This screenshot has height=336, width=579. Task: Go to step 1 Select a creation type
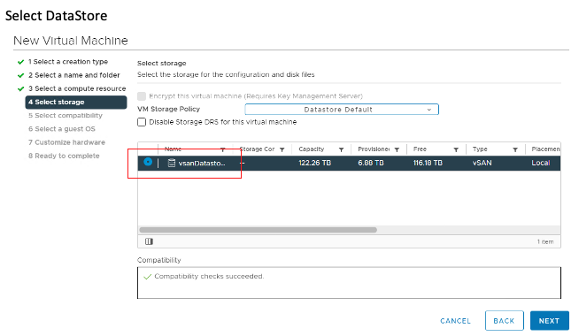point(68,62)
